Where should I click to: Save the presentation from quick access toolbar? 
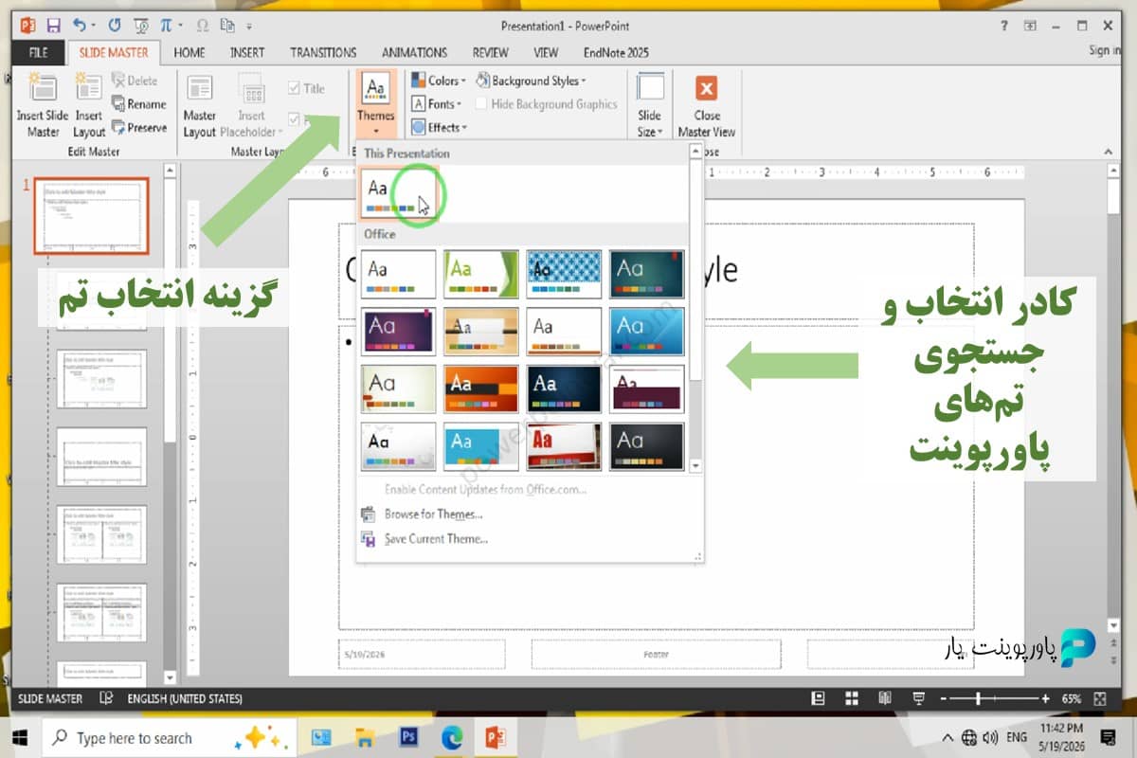(x=53, y=25)
